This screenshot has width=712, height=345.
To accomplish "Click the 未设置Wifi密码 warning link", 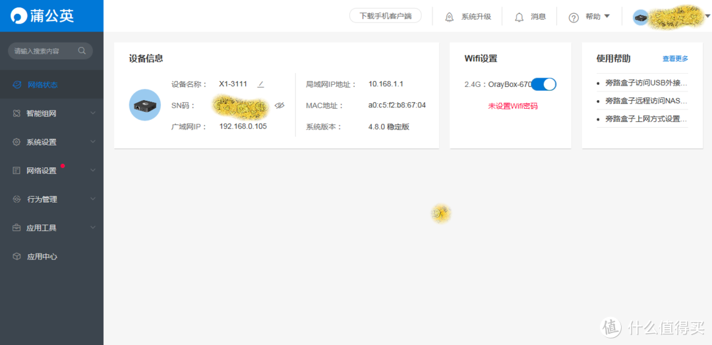I will pos(513,106).
